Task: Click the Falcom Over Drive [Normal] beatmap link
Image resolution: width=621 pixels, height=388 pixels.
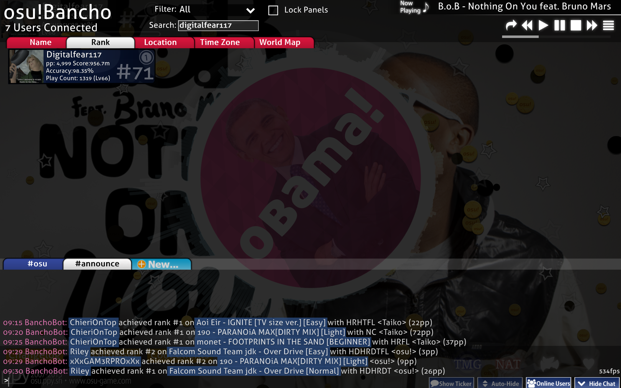Action: [x=254, y=371]
